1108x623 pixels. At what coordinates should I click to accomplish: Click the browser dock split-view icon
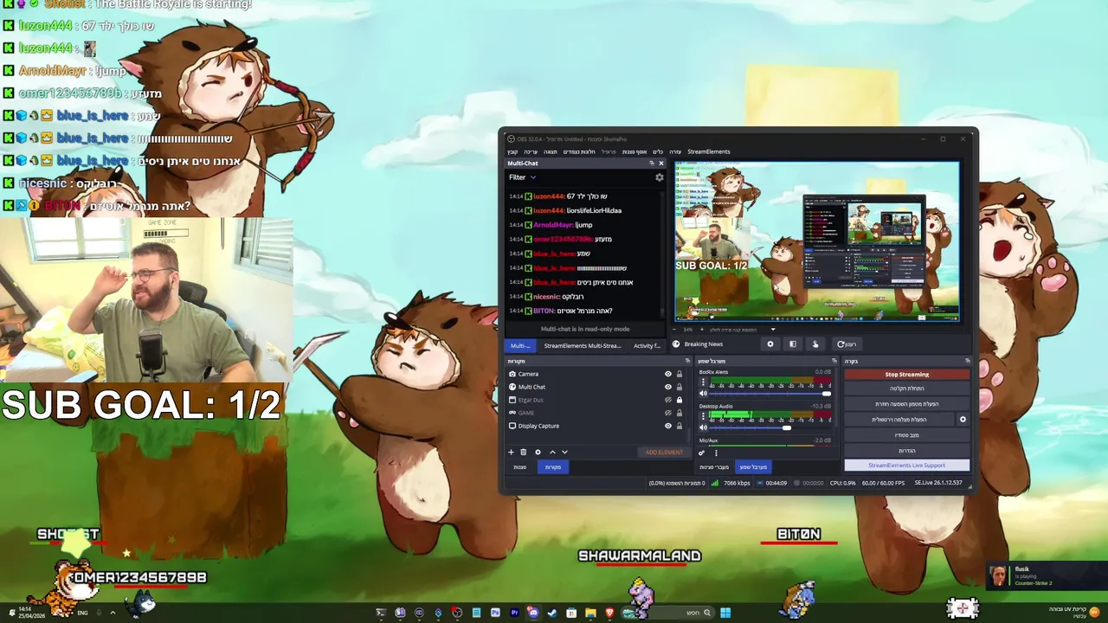point(792,344)
